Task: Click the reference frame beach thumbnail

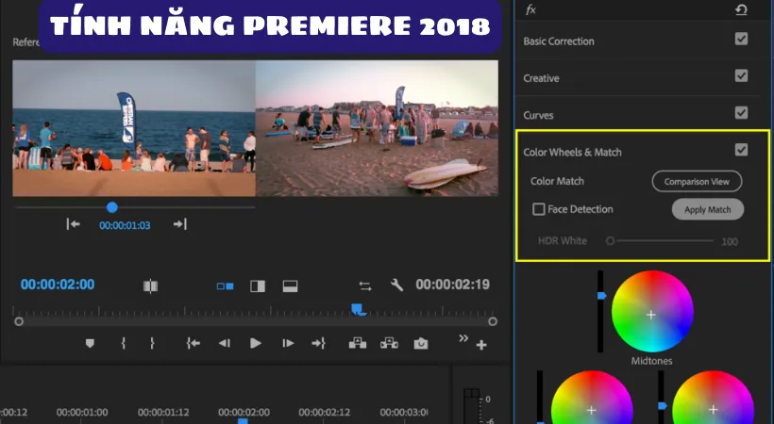Action: 134,128
